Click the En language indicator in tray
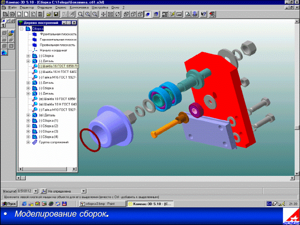 click(269, 204)
